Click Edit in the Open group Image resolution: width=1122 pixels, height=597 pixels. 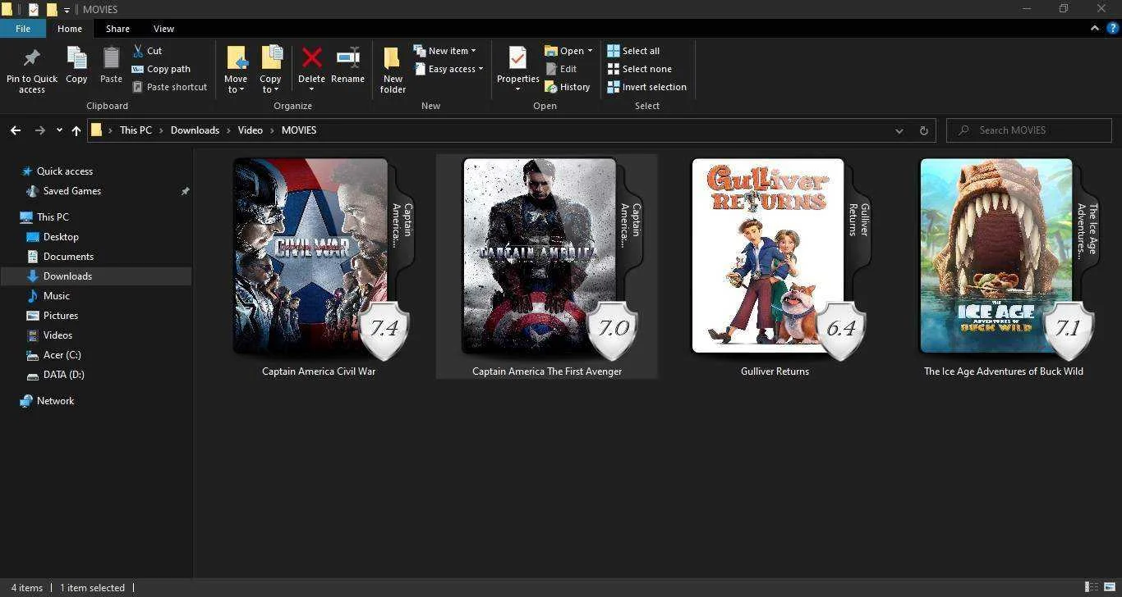561,69
